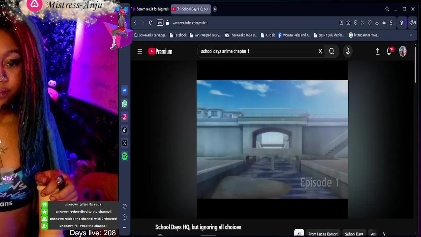Open the tab search magnifier in the title bar
Image resolution: width=421 pixels, height=237 pixels.
point(387,9)
